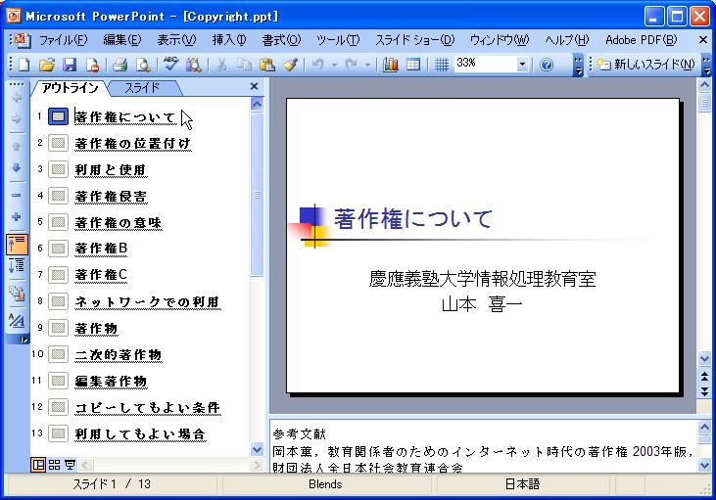Expand selected outline item (plus)
Image resolution: width=716 pixels, height=500 pixels.
coord(17,216)
